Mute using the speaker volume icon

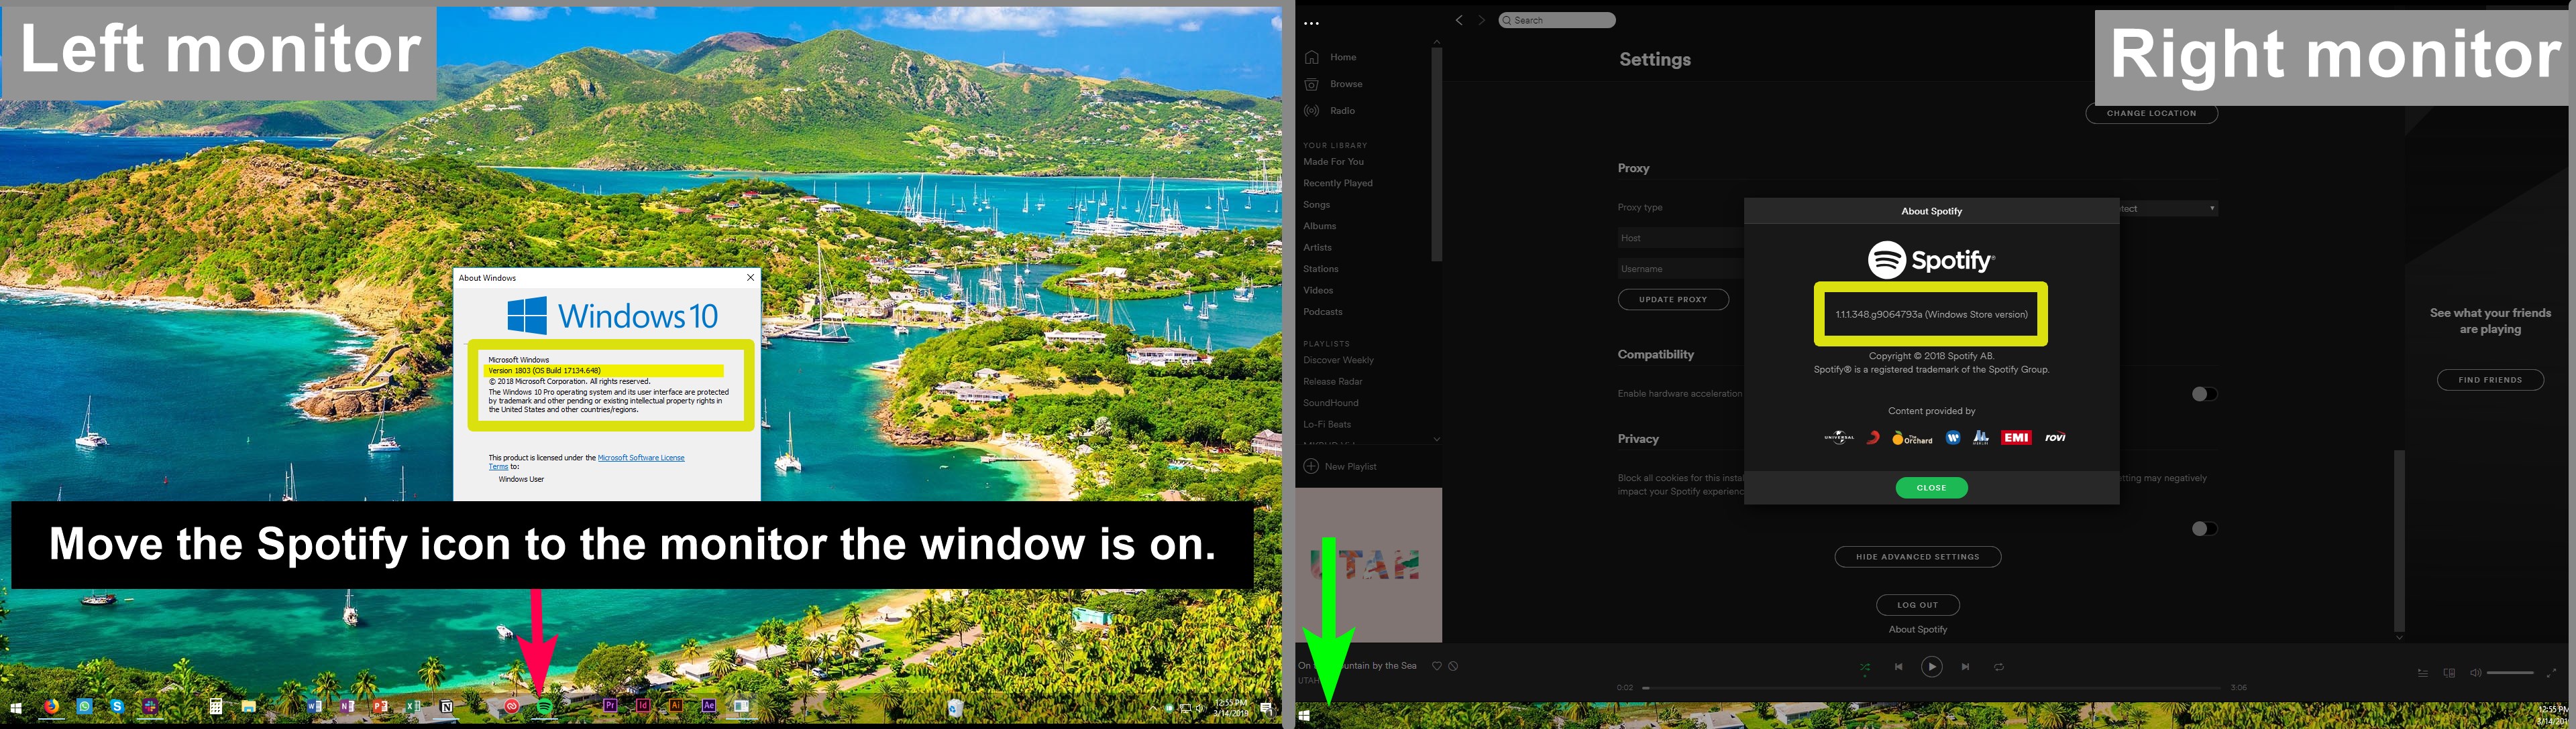click(x=2475, y=673)
